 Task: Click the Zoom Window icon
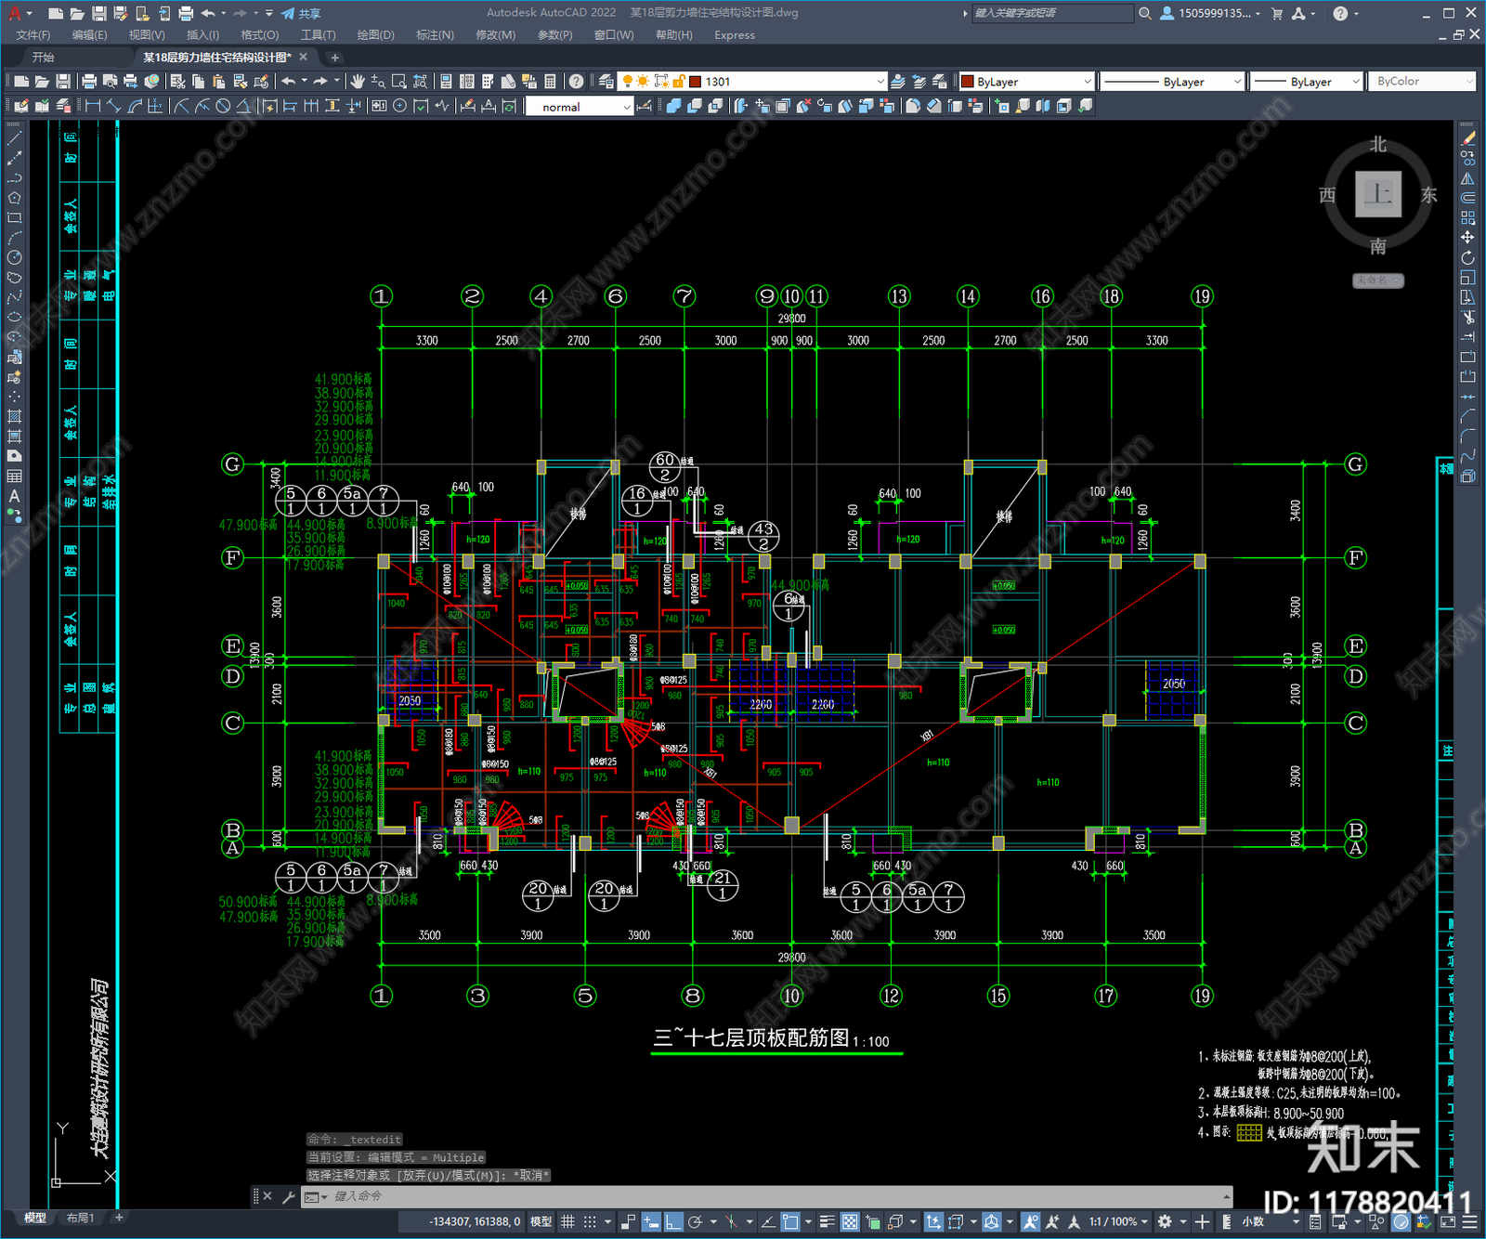click(x=399, y=82)
